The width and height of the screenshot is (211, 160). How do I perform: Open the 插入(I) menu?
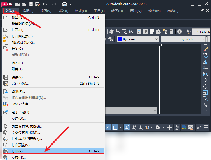click(63, 11)
